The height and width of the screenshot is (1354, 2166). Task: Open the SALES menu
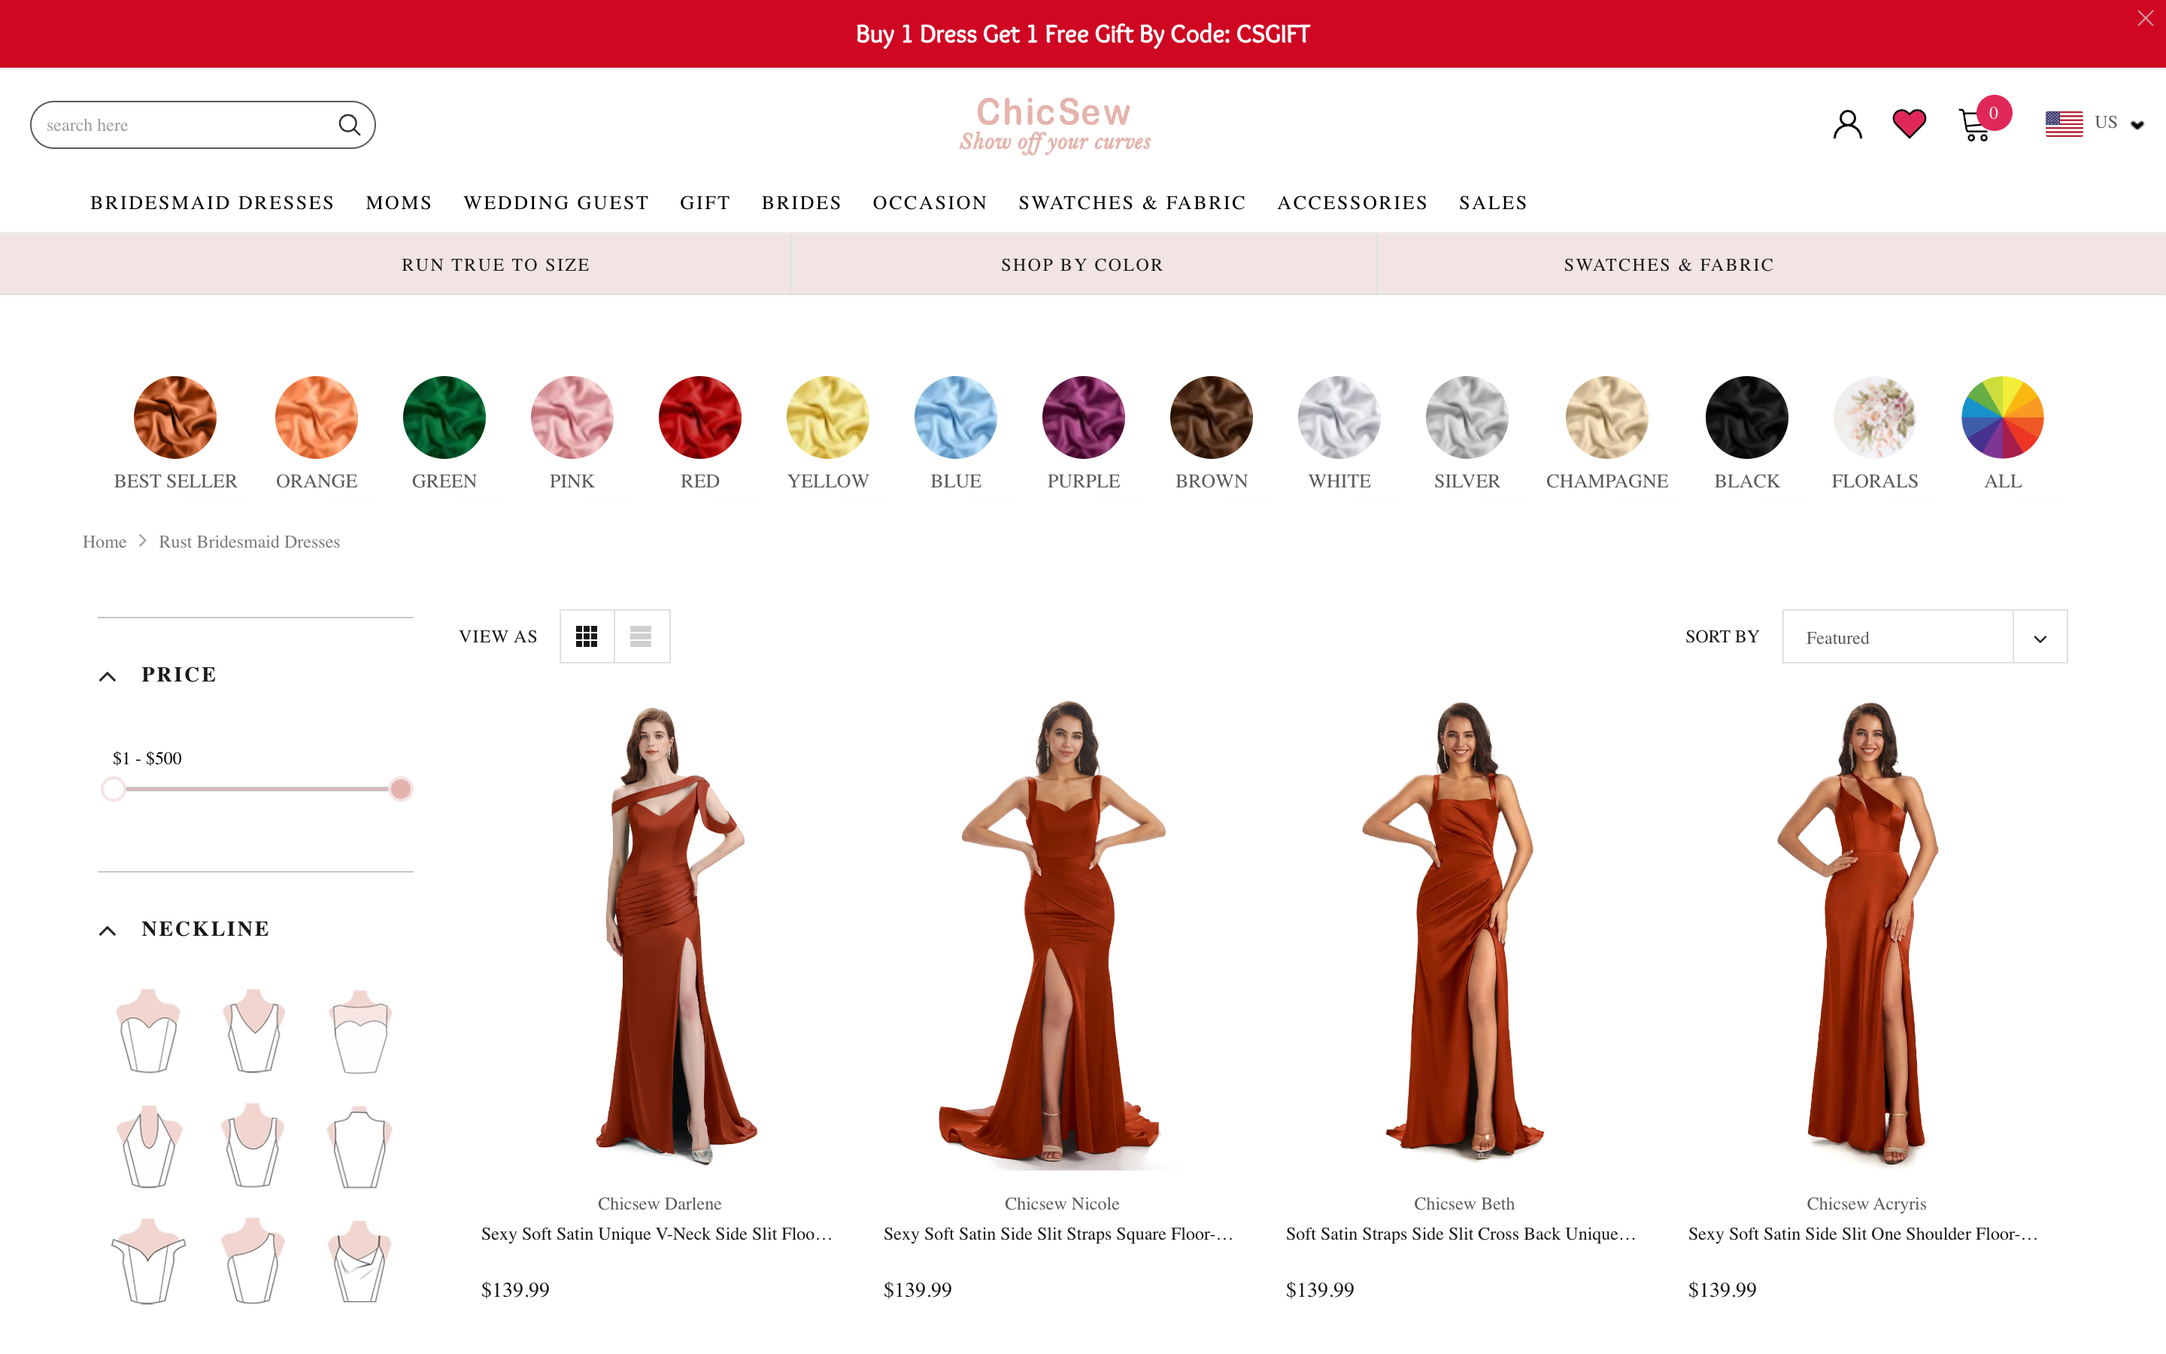(x=1492, y=202)
